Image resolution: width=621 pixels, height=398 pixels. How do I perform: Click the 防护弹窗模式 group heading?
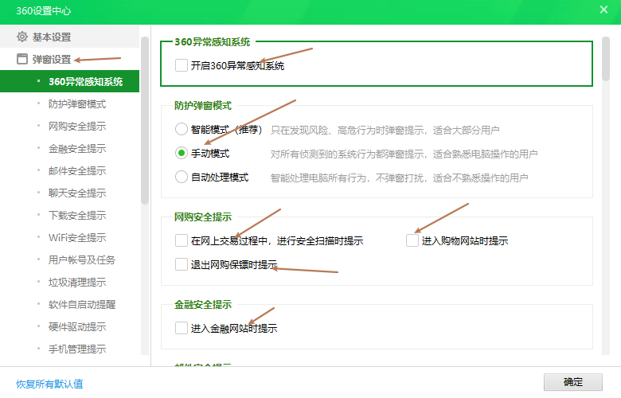tap(203, 105)
